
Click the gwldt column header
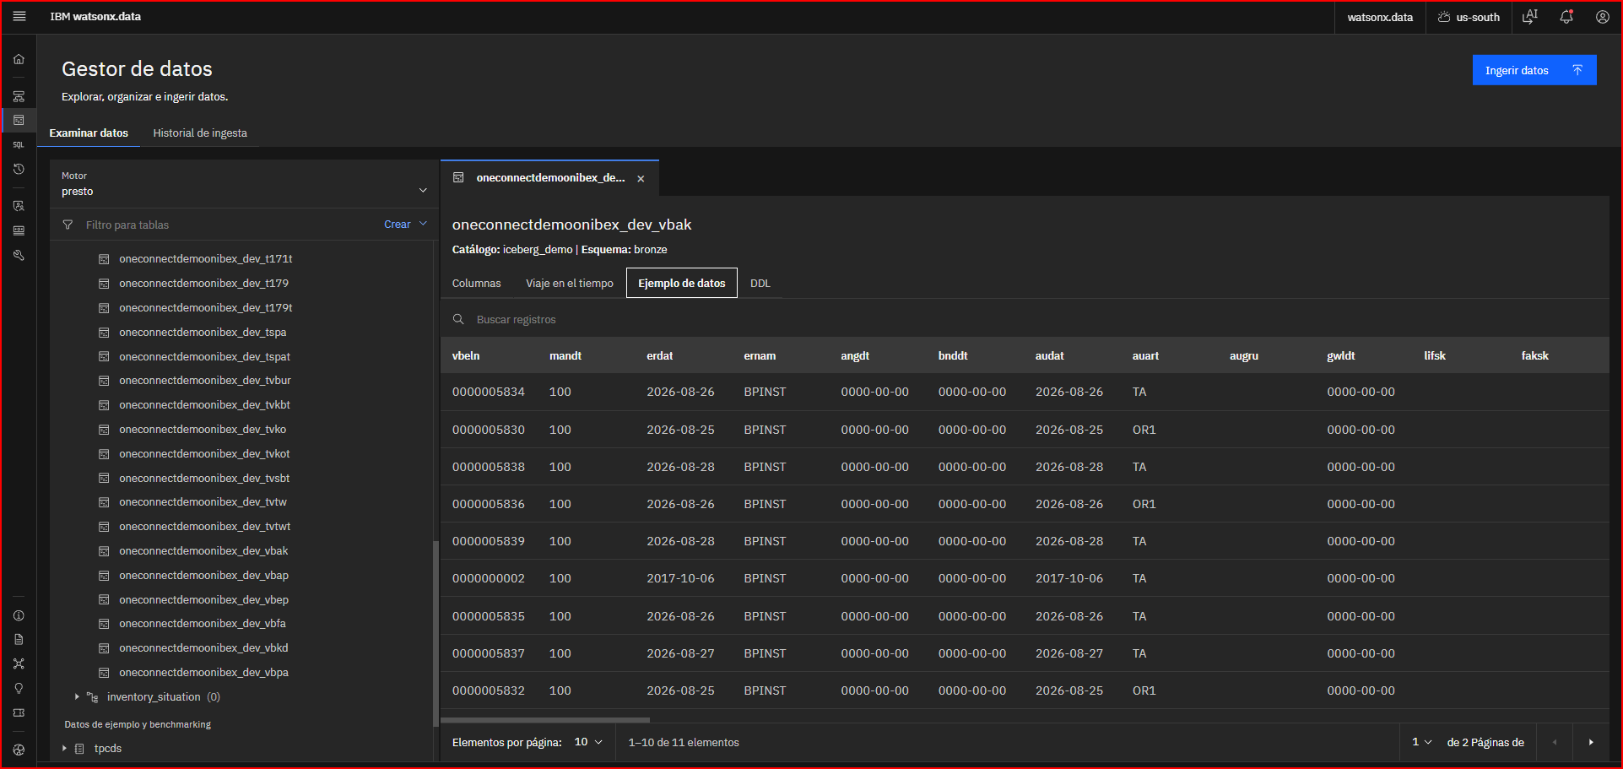click(x=1340, y=356)
